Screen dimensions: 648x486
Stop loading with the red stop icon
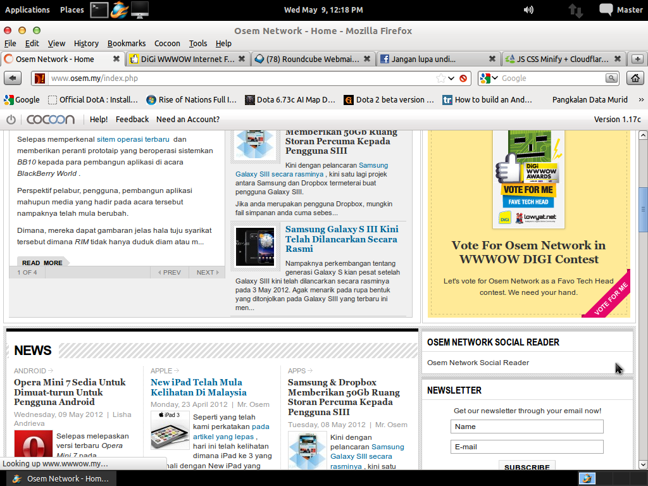click(x=463, y=78)
